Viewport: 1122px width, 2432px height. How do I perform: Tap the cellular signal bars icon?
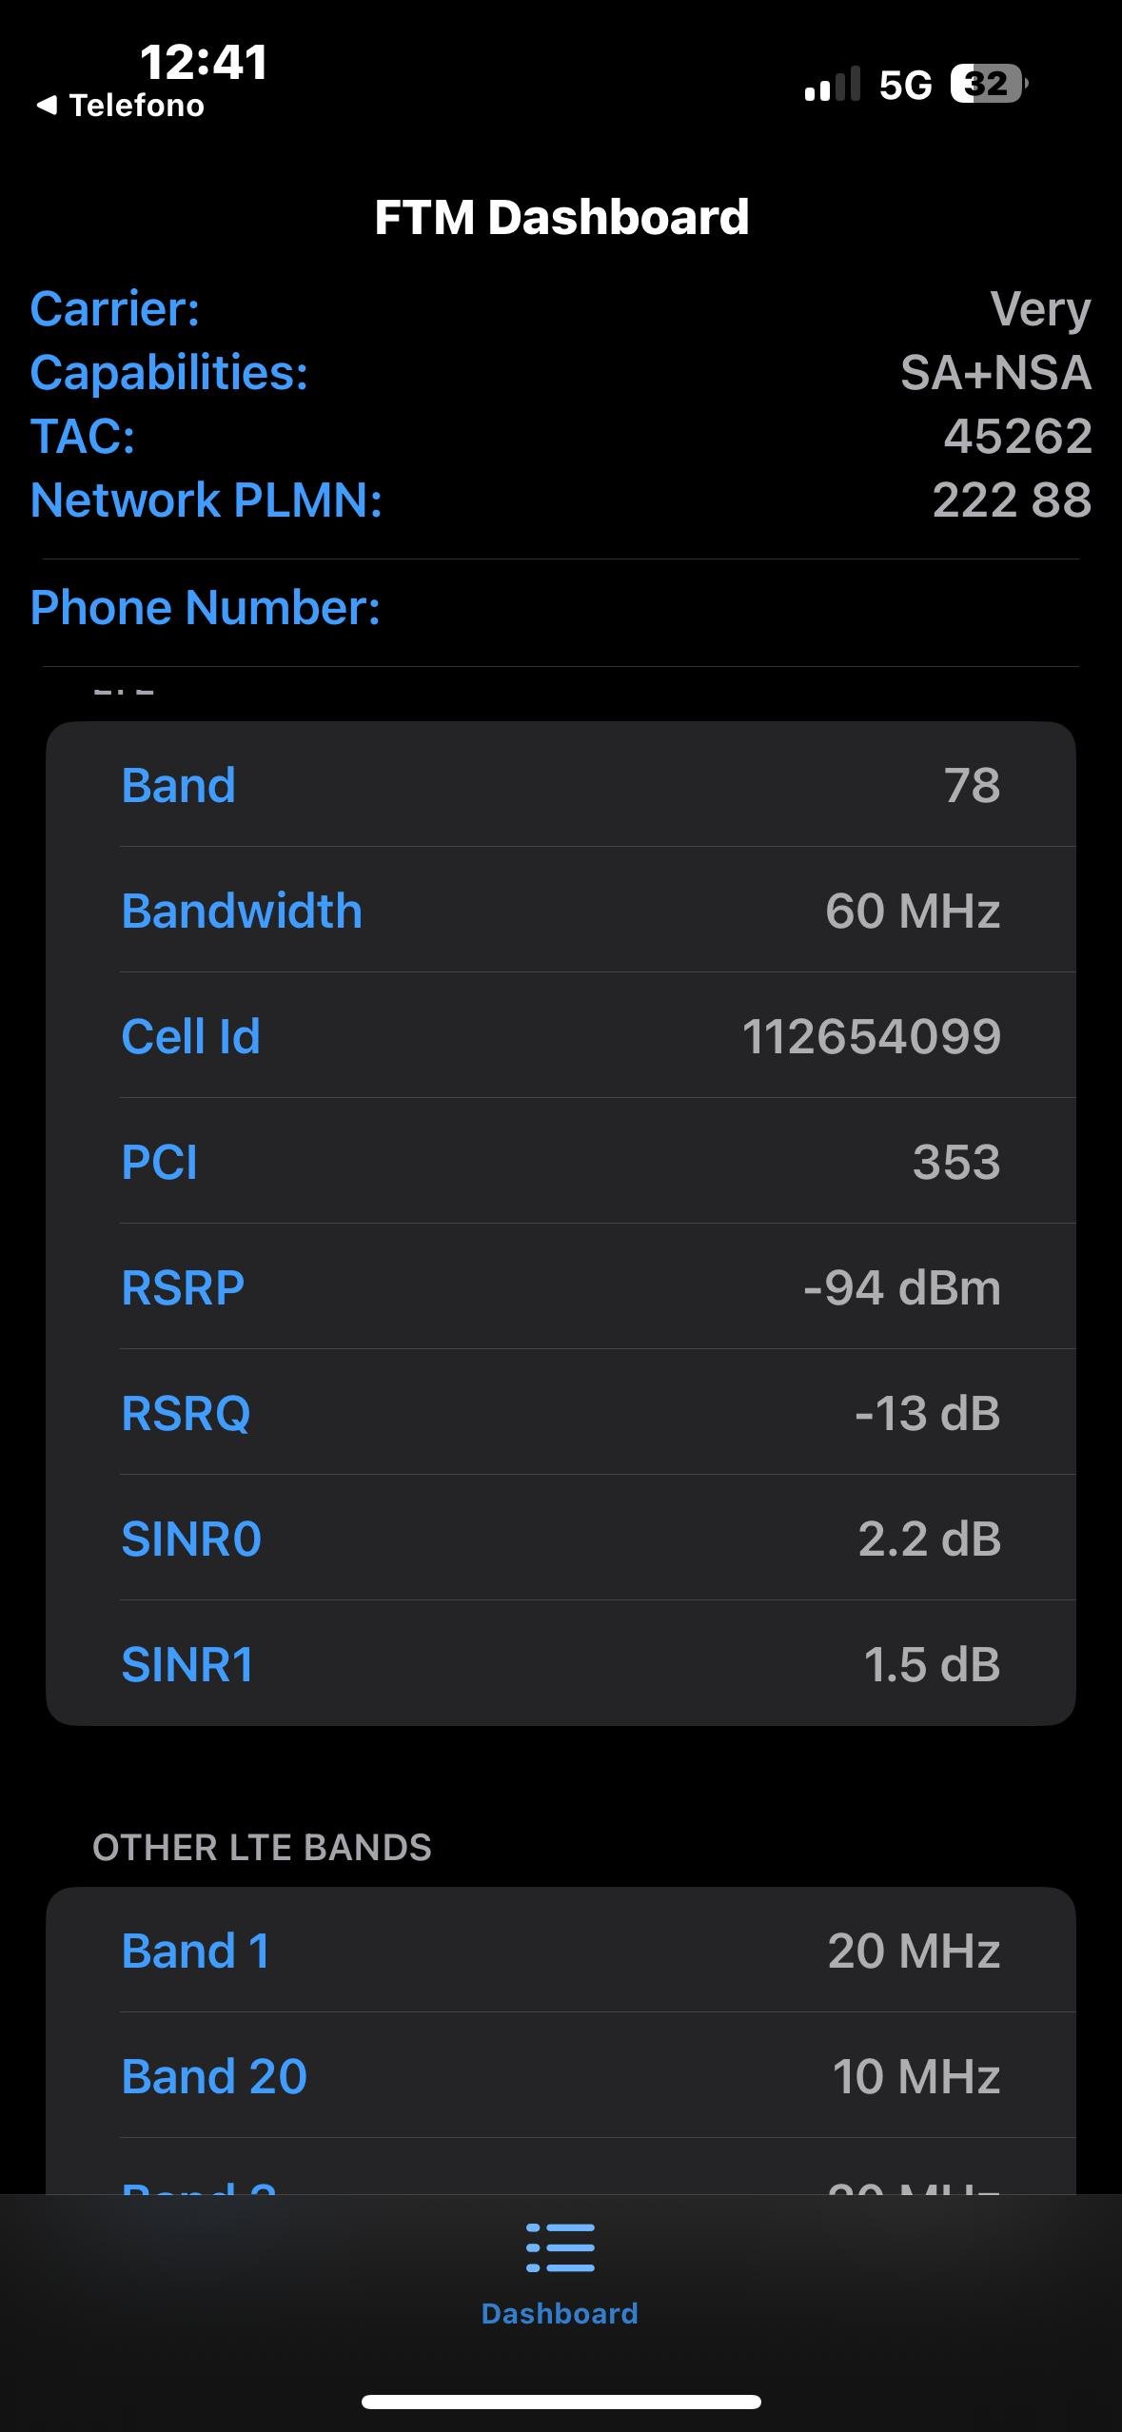pyautogui.click(x=832, y=85)
